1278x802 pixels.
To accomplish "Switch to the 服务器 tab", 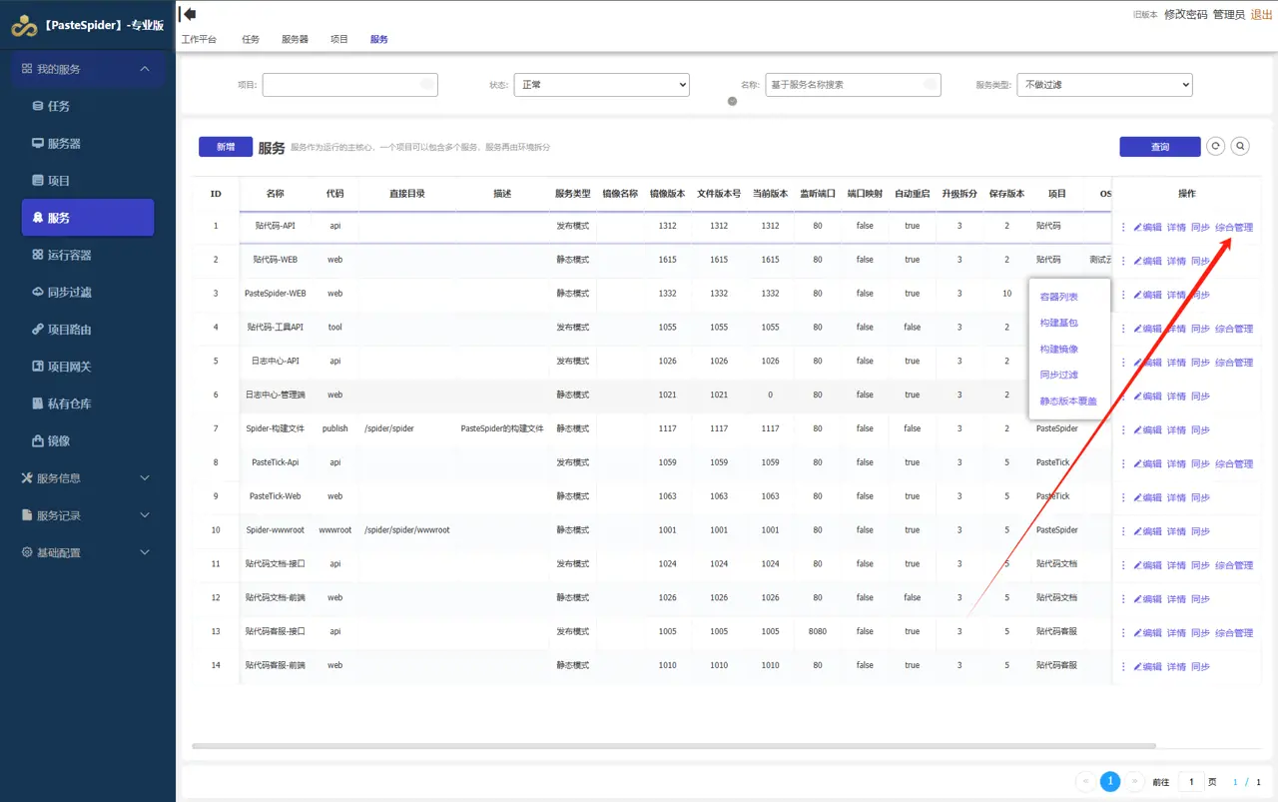I will point(295,39).
